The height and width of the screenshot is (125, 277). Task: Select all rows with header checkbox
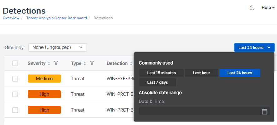(x=15, y=63)
